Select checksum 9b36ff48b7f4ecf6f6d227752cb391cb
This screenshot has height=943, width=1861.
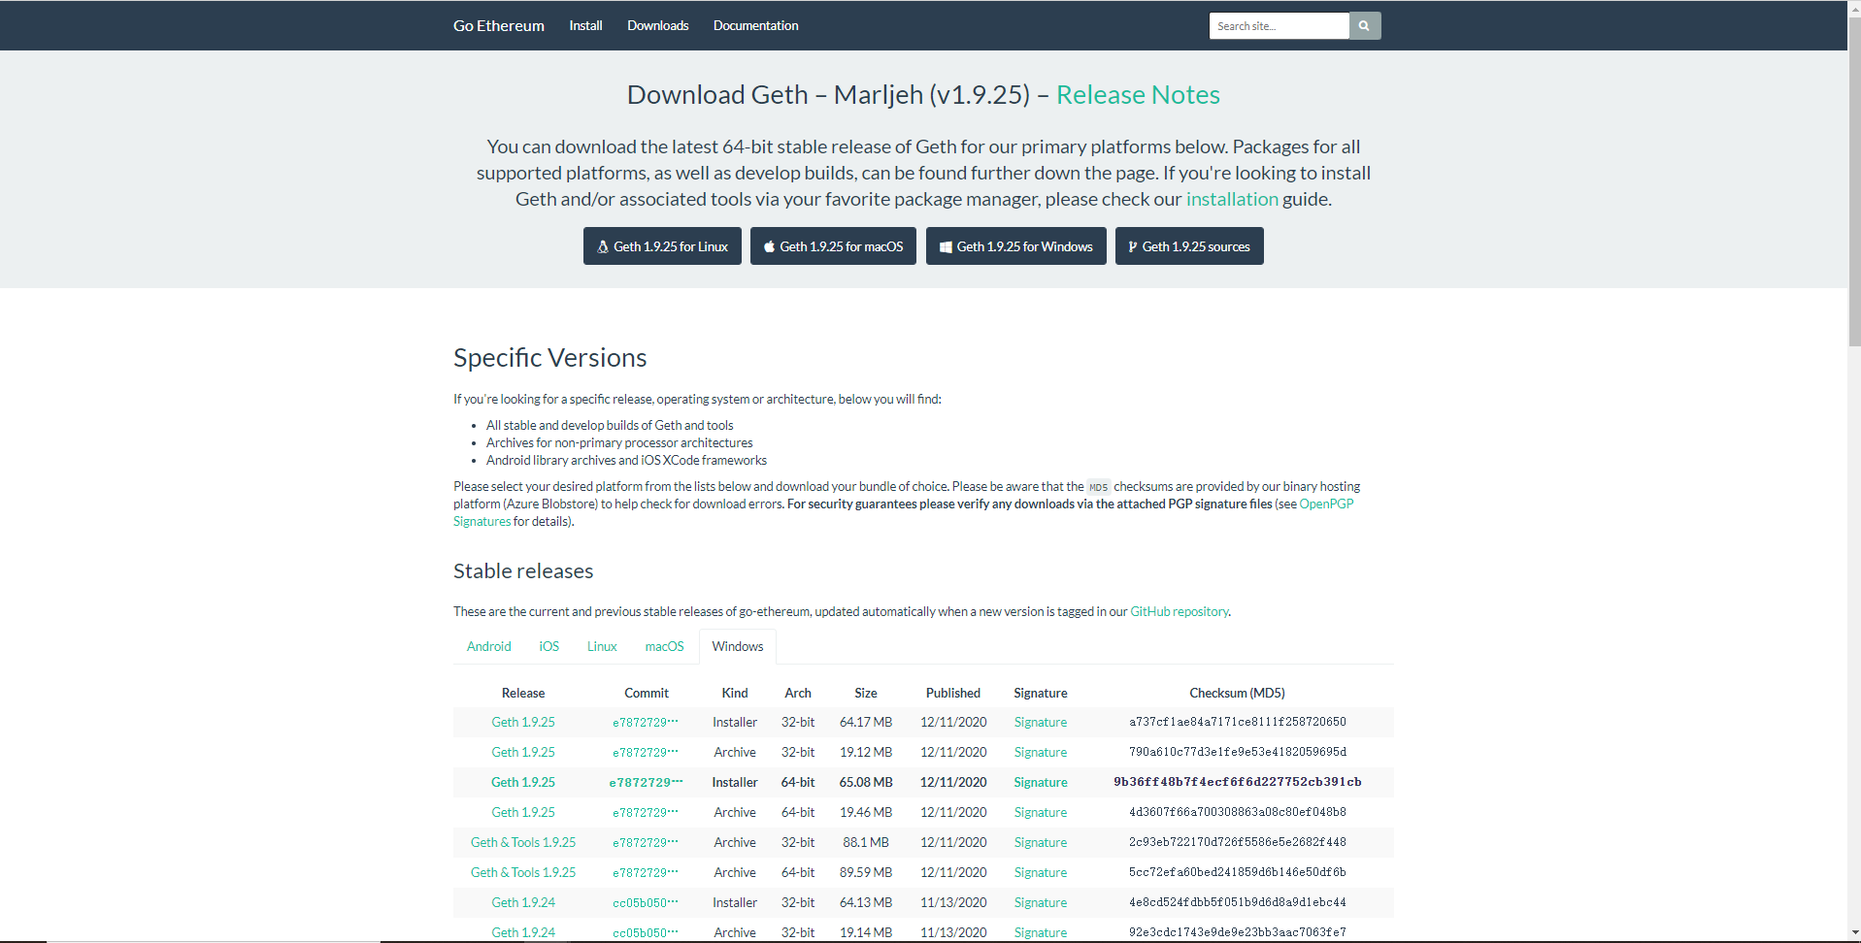pyautogui.click(x=1237, y=783)
